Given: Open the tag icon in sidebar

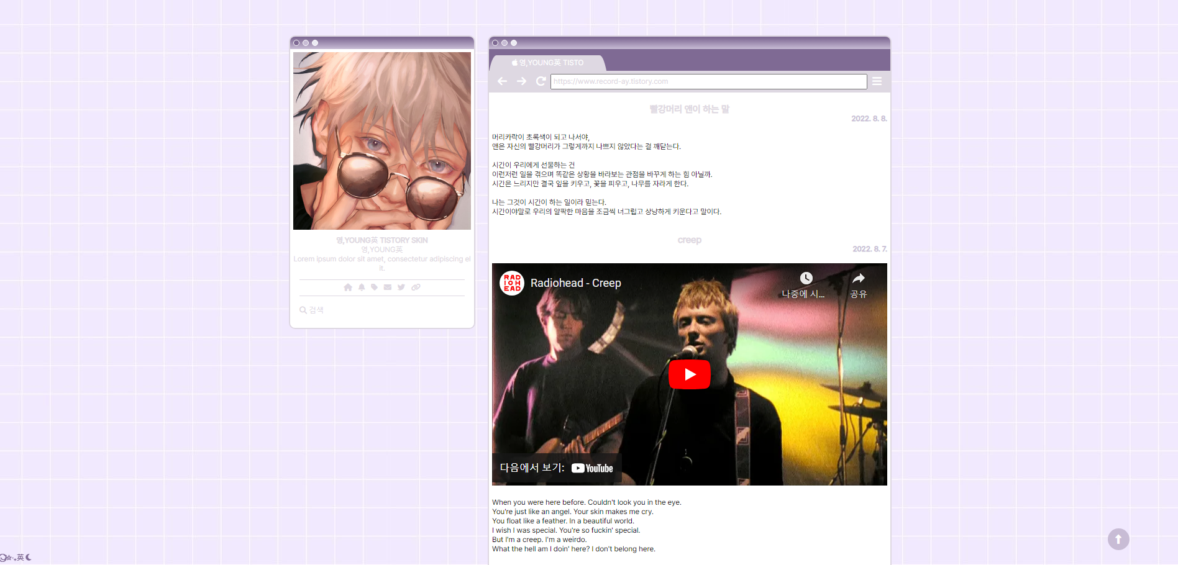Looking at the screenshot, I should [x=374, y=287].
